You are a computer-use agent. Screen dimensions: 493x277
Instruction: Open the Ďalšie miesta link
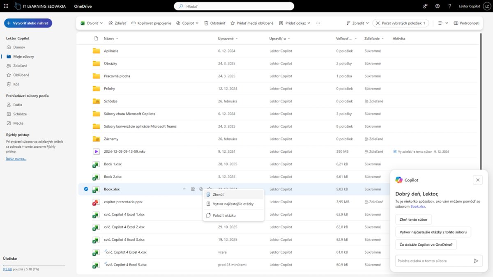(x=16, y=159)
